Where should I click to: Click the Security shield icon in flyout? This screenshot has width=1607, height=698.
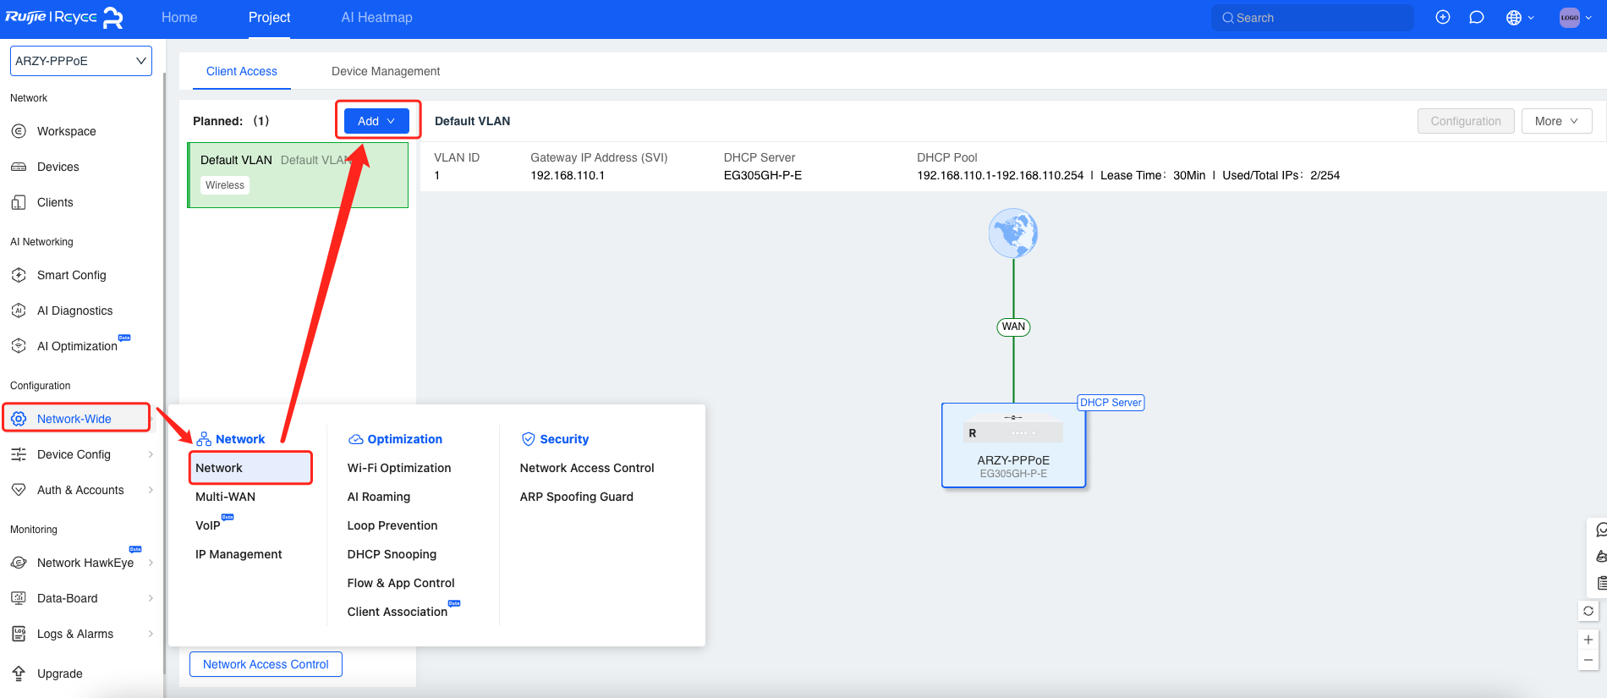(x=529, y=439)
